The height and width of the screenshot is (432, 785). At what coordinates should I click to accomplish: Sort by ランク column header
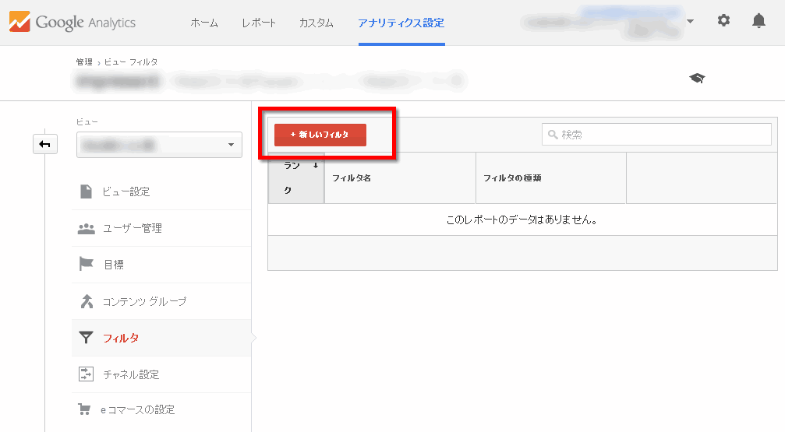point(295,177)
